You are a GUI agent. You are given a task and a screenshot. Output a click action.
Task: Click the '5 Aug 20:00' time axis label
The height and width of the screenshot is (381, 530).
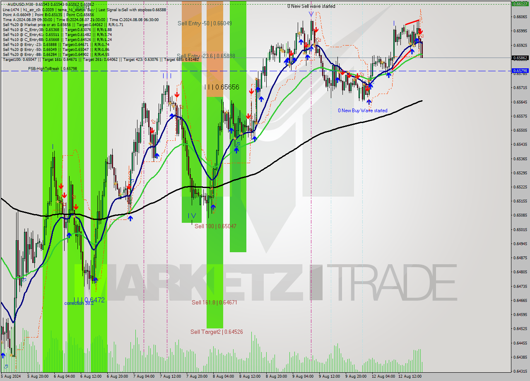point(38,376)
